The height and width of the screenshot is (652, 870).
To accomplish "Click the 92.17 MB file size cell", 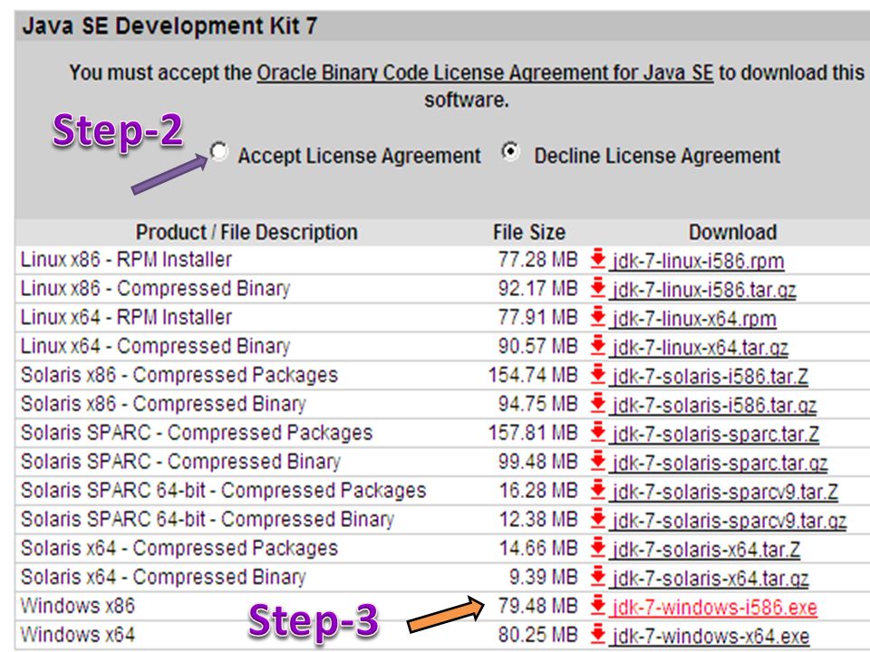I will [537, 288].
